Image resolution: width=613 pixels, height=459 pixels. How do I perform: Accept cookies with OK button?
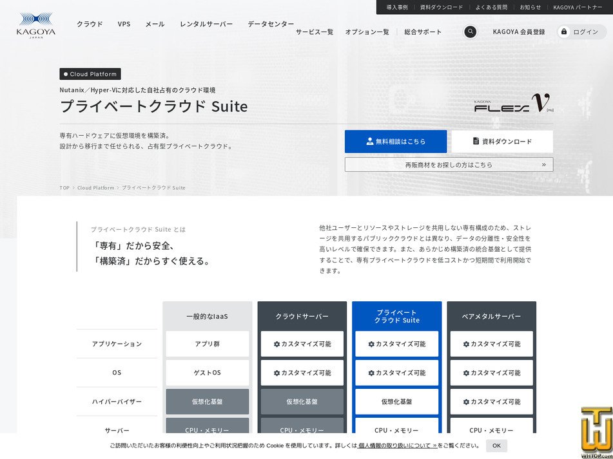(496, 445)
